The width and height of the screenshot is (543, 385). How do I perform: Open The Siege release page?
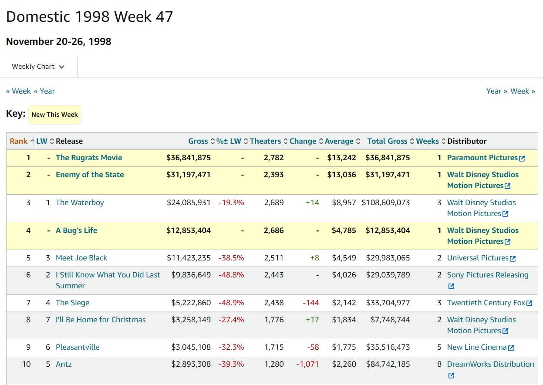(x=72, y=303)
